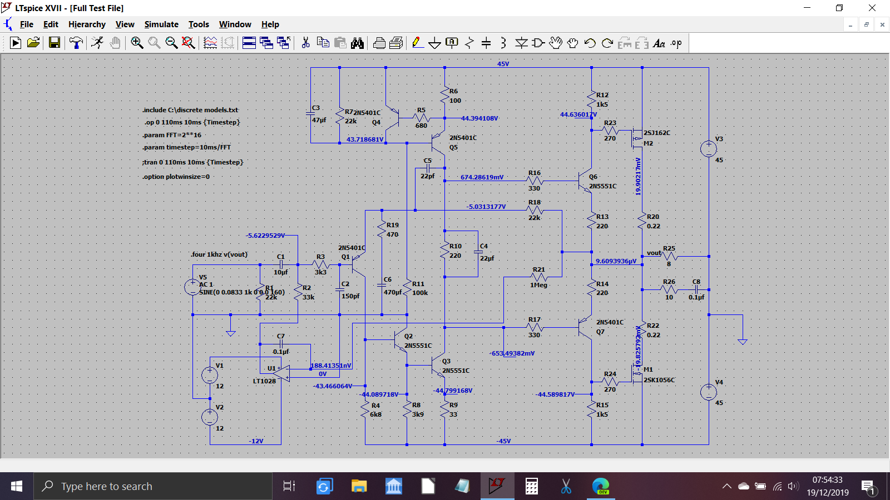Image resolution: width=890 pixels, height=500 pixels.
Task: Click the Close All Windows toolbar icon
Action: (x=284, y=43)
